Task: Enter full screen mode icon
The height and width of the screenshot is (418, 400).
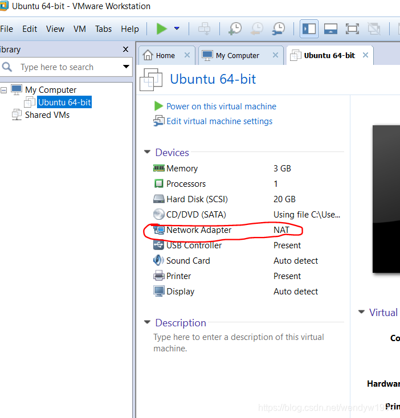Action: pyautogui.click(x=352, y=28)
